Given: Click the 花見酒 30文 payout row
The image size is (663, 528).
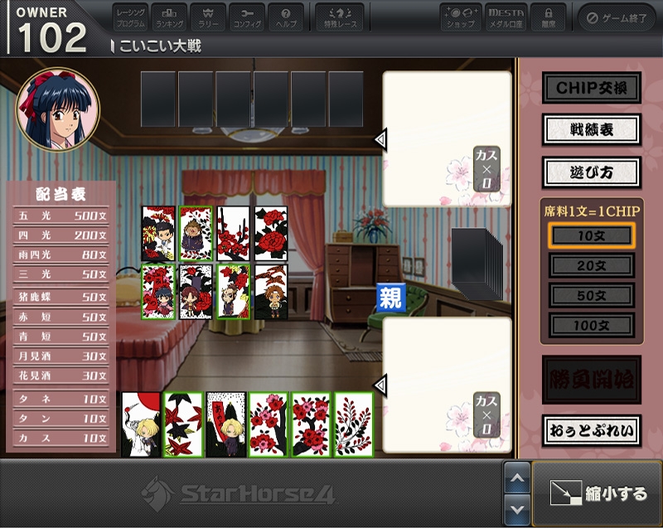Looking at the screenshot, I should click(x=61, y=375).
